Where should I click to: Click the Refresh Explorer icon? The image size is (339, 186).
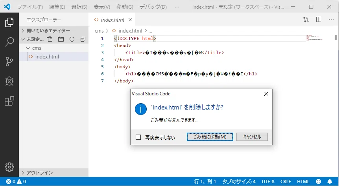point(72,39)
